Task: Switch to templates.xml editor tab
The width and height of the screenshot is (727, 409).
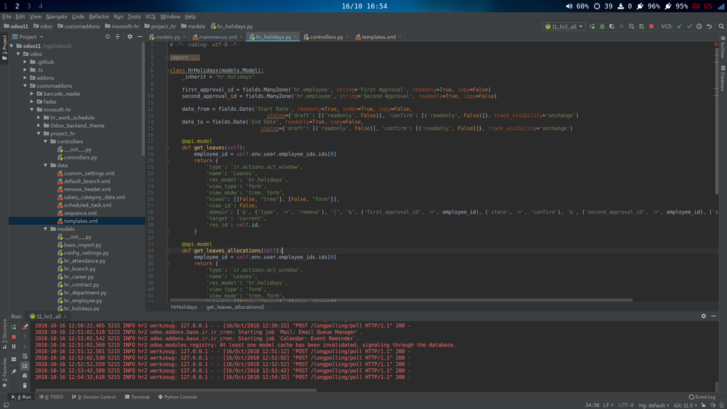Action: click(378, 37)
